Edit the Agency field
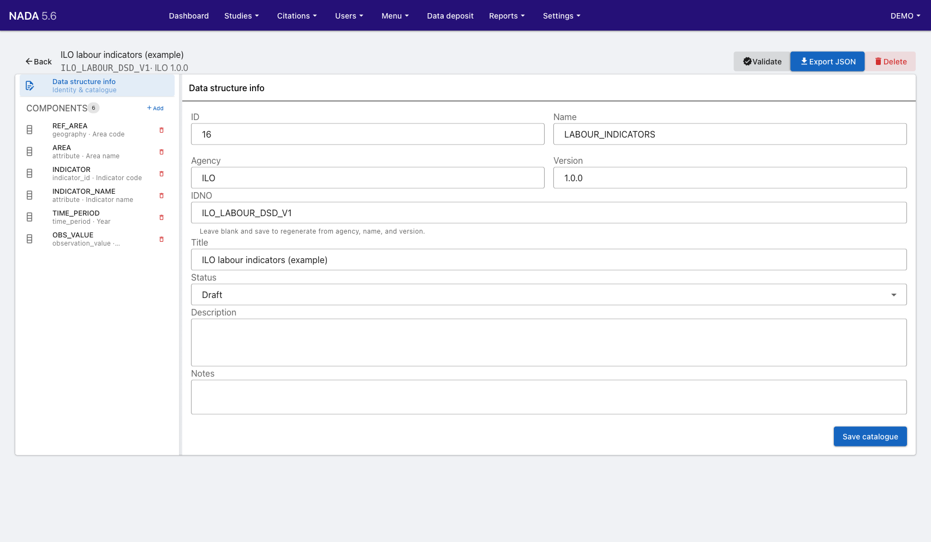 click(368, 178)
